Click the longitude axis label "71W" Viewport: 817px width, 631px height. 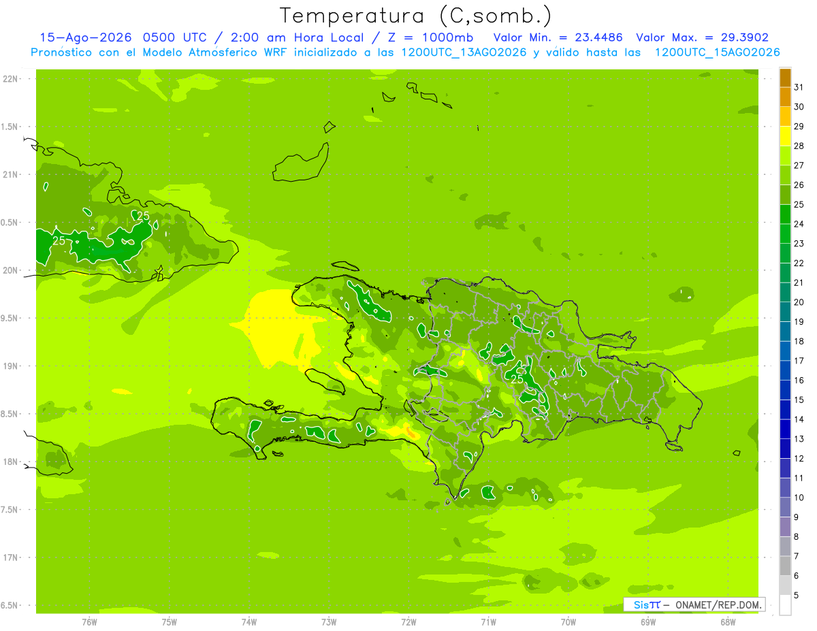coord(488,622)
